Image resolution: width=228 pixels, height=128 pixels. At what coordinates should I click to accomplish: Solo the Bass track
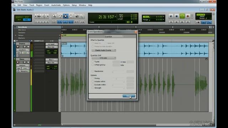pyautogui.click(x=25, y=62)
